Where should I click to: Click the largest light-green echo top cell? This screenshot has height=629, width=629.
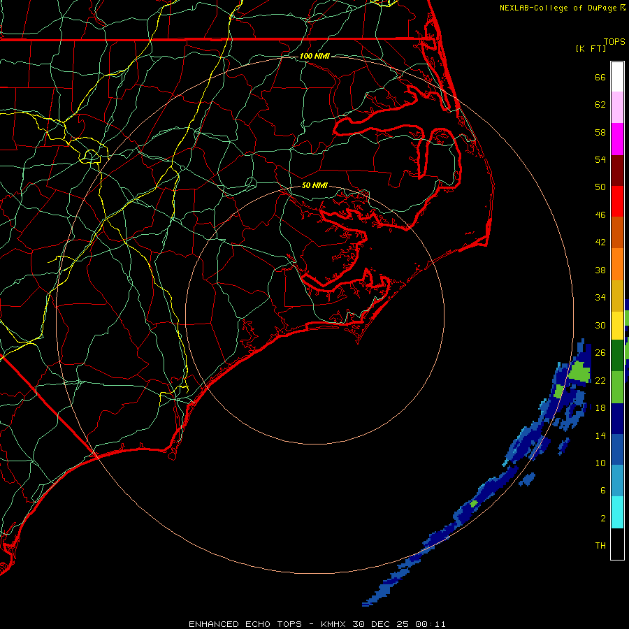(579, 372)
